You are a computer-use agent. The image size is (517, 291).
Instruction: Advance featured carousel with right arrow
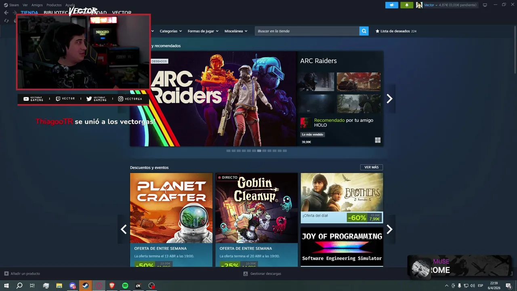(389, 99)
